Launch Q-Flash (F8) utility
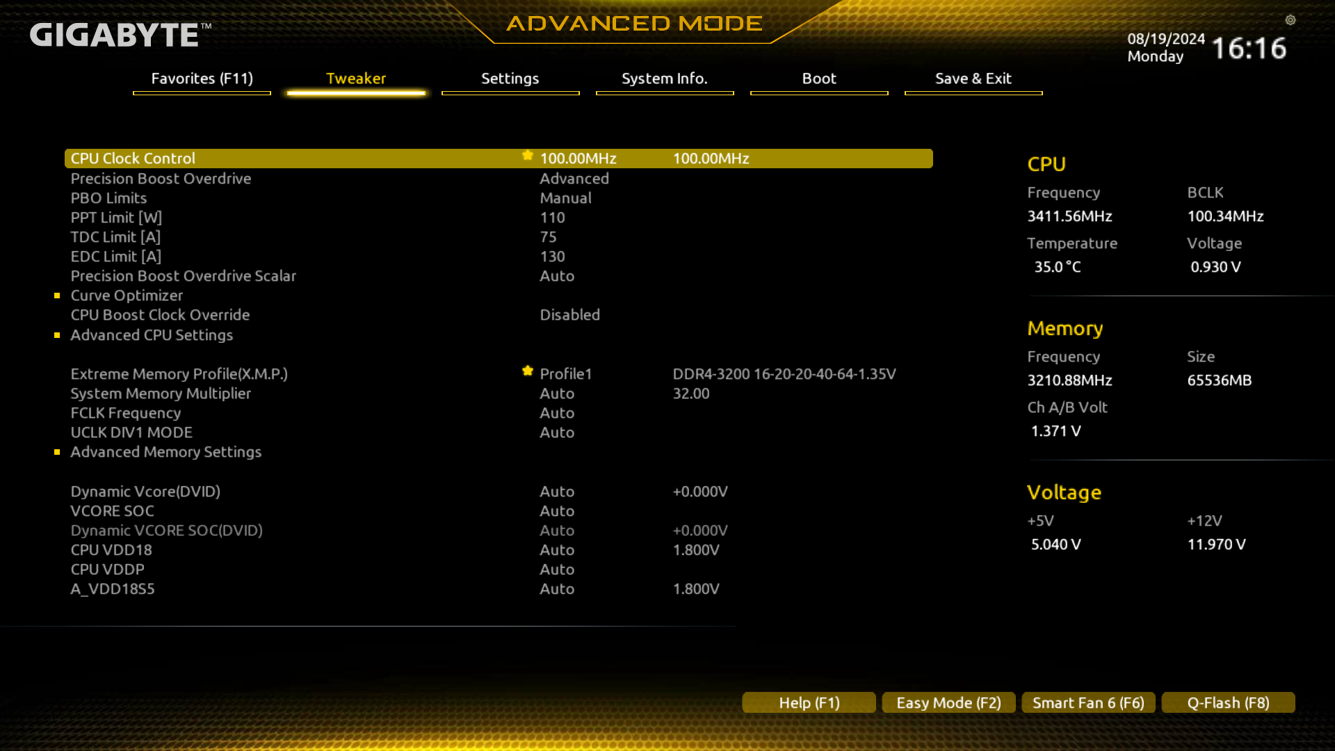Screen dimensions: 1335x751 (x=1228, y=702)
